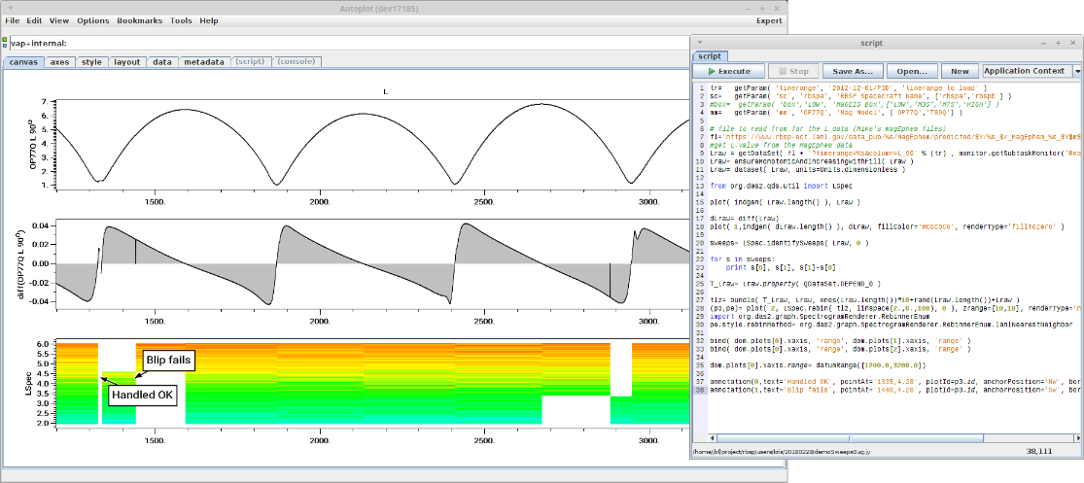This screenshot has height=483, width=1084.
Task: Close the script window
Action: pyautogui.click(x=1071, y=44)
